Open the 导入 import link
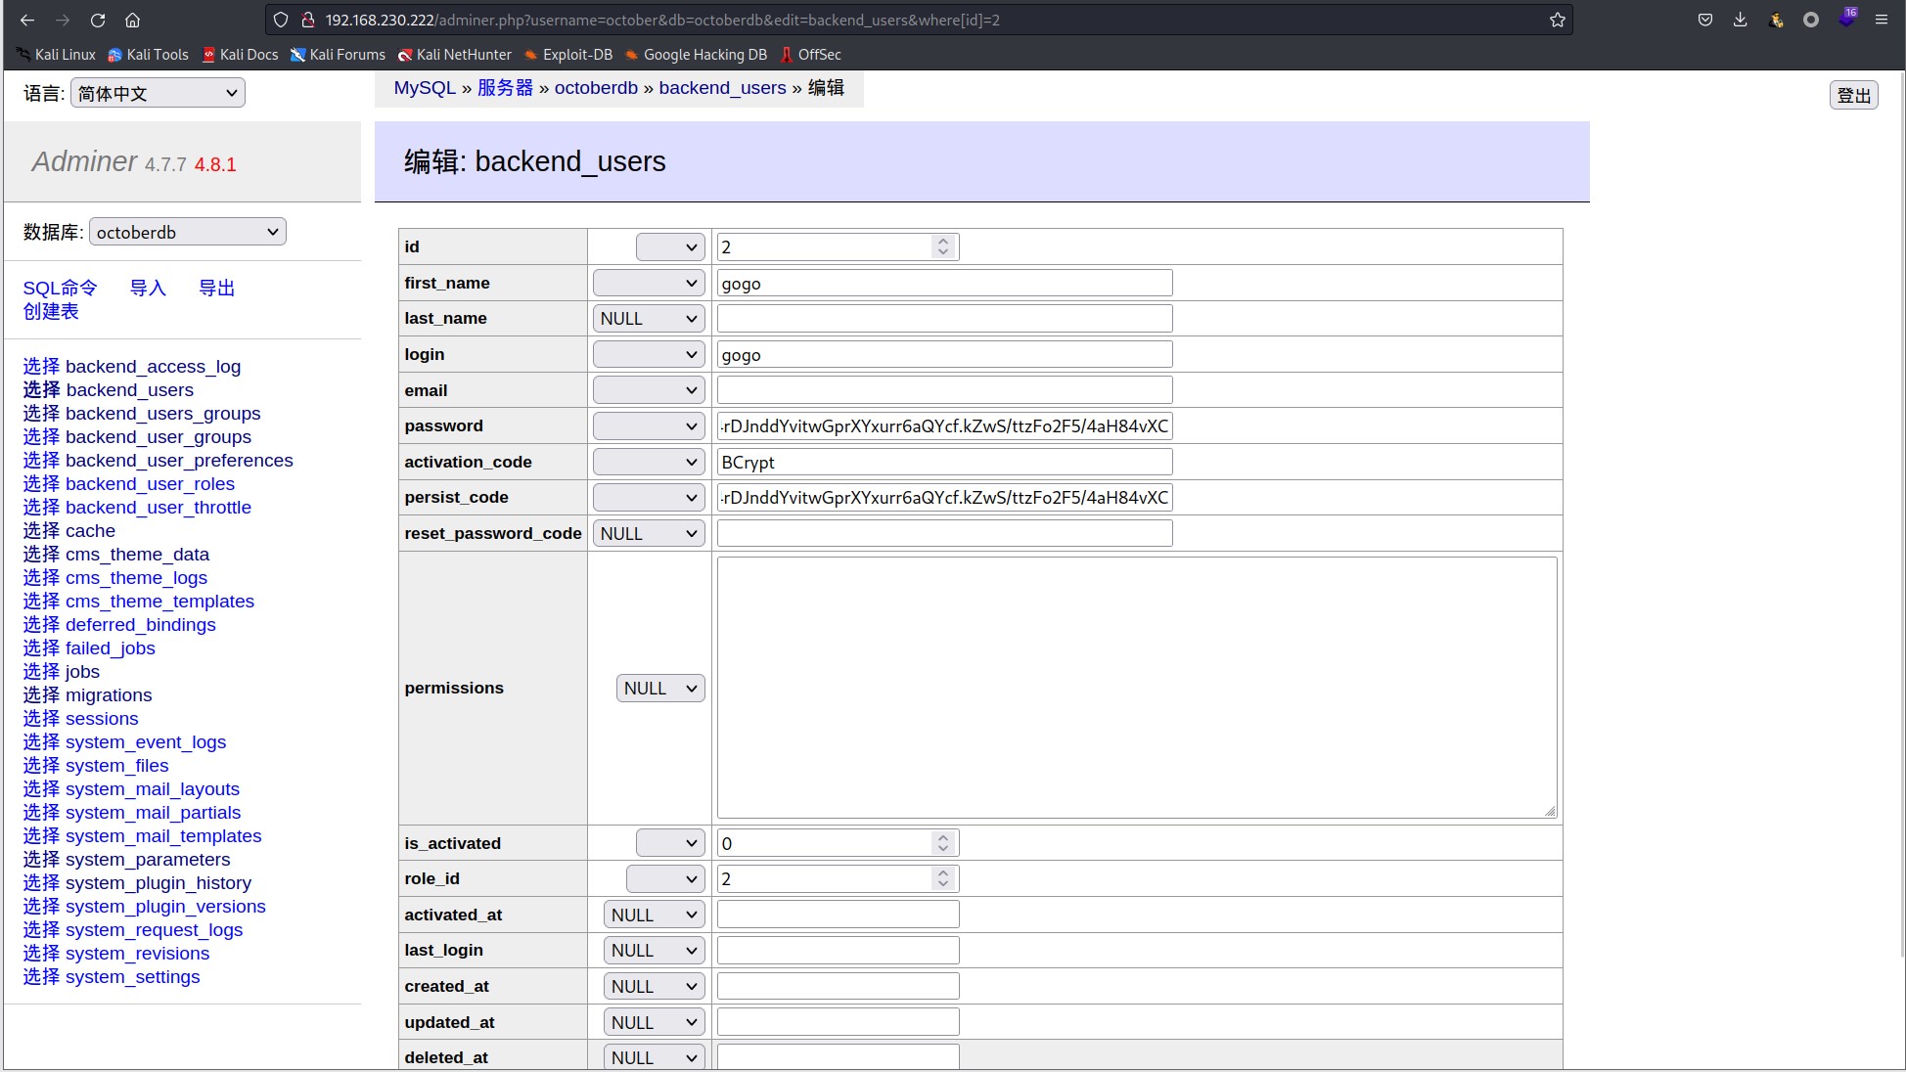 pos(148,288)
